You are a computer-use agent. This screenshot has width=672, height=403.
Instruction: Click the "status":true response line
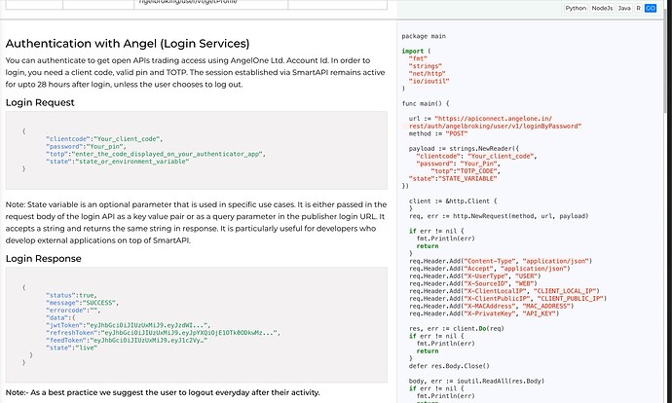[x=71, y=295]
